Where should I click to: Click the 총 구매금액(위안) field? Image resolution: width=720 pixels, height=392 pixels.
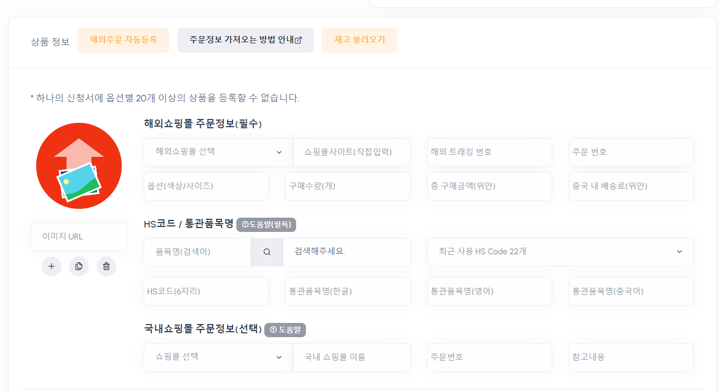pos(489,186)
